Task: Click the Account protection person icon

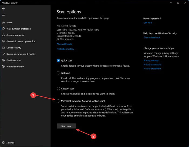Action: tap(3, 35)
